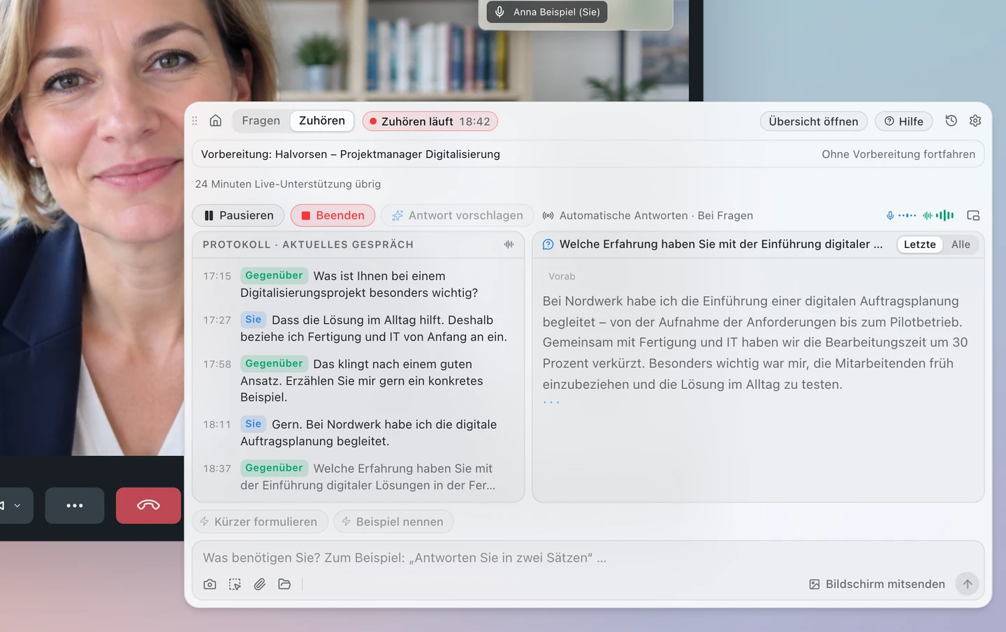This screenshot has width=1006, height=632.
Task: Open Hilfe help button
Action: 904,122
